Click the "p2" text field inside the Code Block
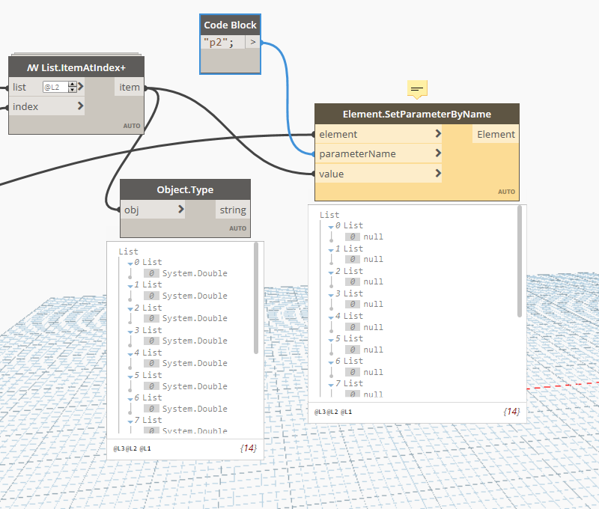The image size is (599, 509). click(x=219, y=42)
